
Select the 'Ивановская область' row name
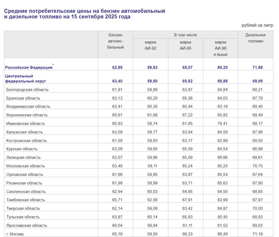(26, 124)
